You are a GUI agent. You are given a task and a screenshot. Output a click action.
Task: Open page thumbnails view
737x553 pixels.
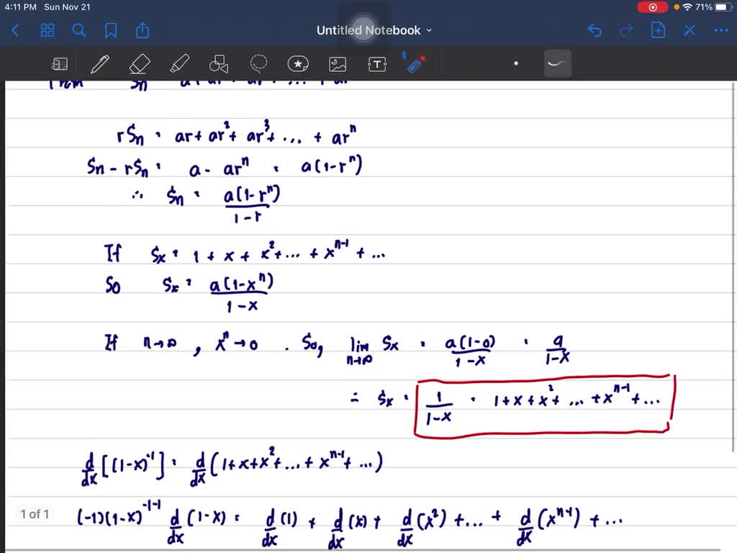point(48,30)
